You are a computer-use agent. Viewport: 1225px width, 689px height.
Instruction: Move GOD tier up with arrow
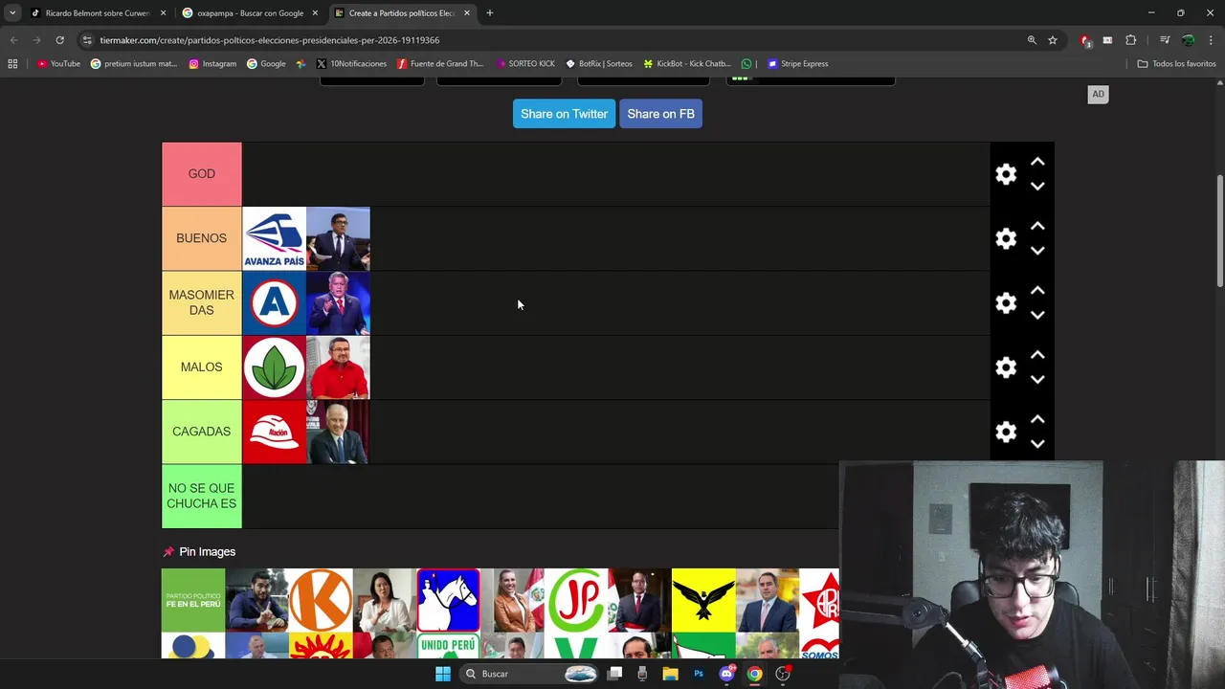tap(1037, 162)
